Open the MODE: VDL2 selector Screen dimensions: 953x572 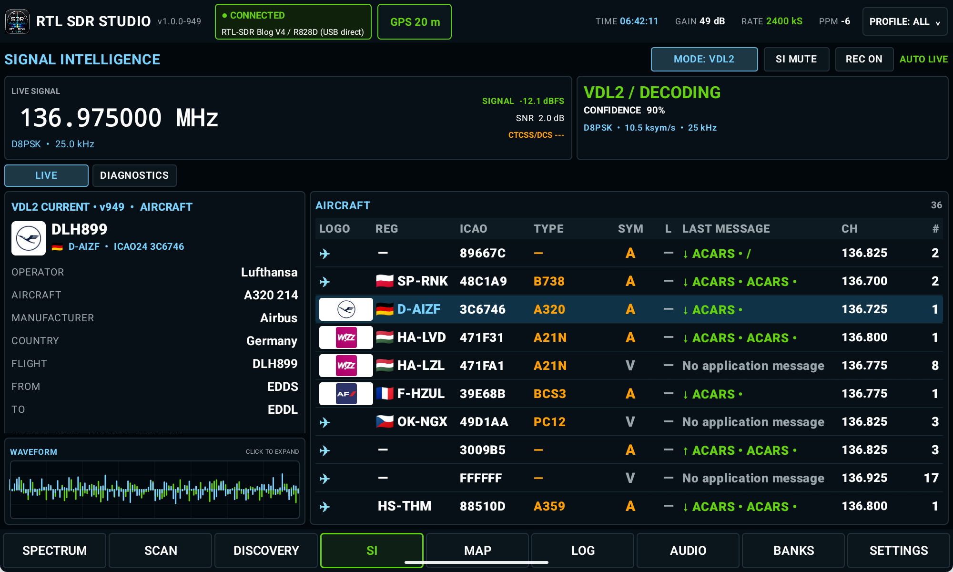704,59
